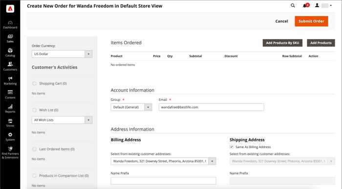The width and height of the screenshot is (342, 189).
Task: Open the Stores sidebar menu
Action: pyautogui.click(x=10, y=123)
